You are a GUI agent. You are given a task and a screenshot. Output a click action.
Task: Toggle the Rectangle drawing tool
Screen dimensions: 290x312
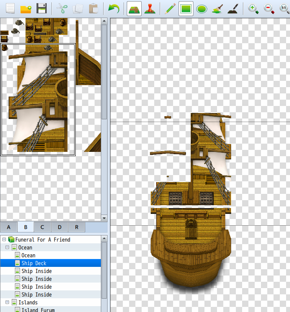tap(186, 9)
